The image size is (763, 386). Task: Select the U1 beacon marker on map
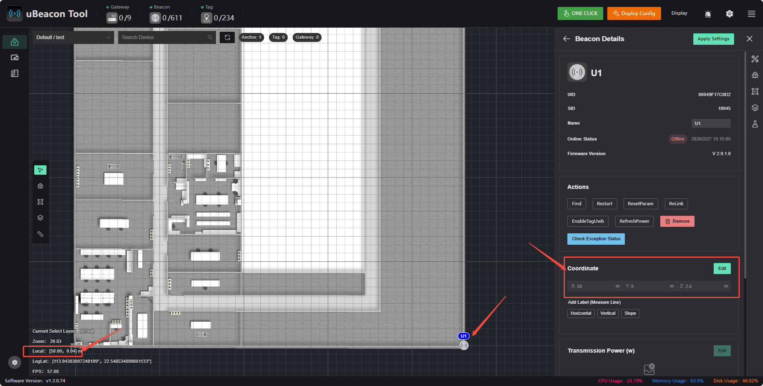[x=464, y=345]
